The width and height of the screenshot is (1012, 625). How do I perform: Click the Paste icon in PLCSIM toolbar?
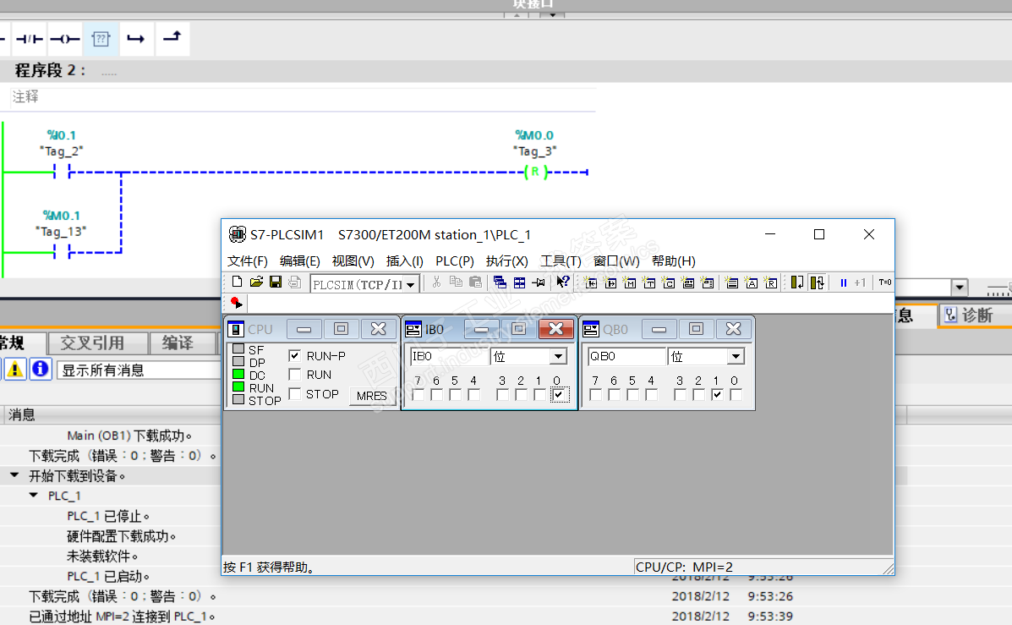point(476,282)
